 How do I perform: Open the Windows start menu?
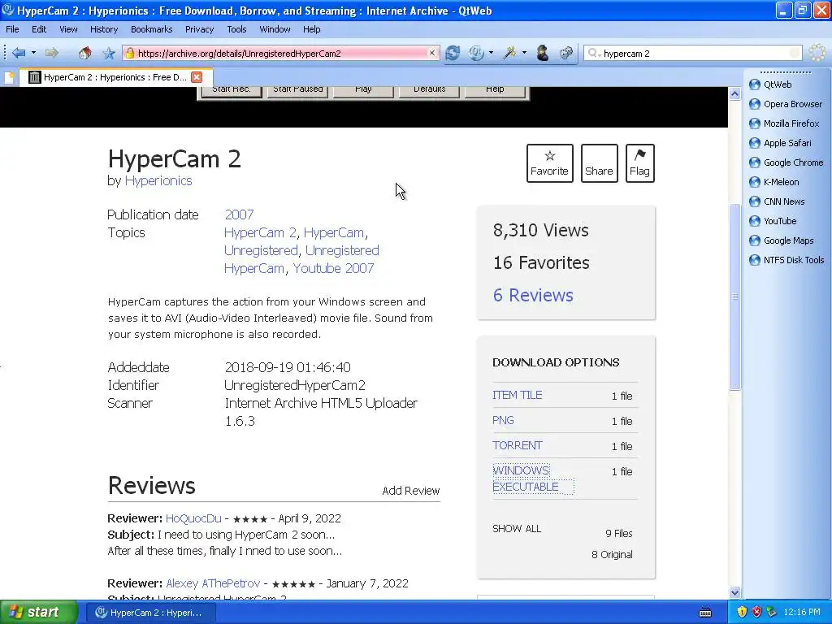[39, 613]
